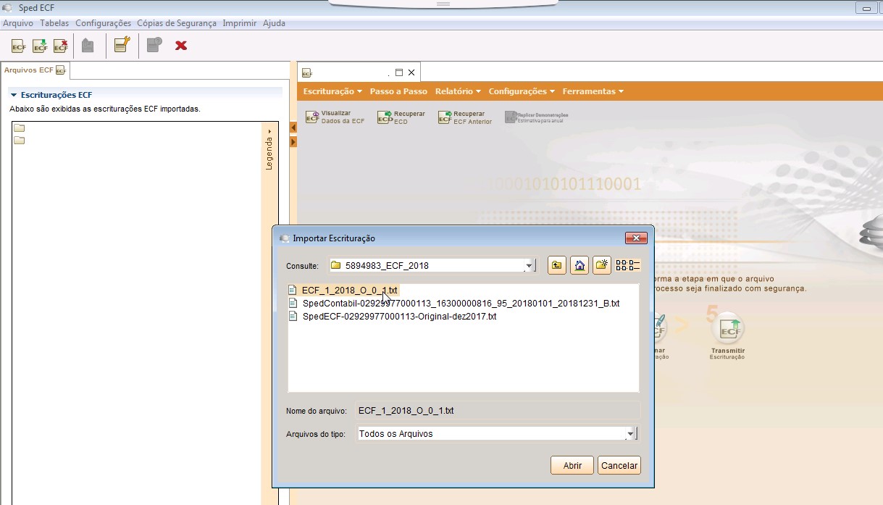The height and width of the screenshot is (505, 883).
Task: Switch to list view icon in dialog
Action: click(x=622, y=265)
